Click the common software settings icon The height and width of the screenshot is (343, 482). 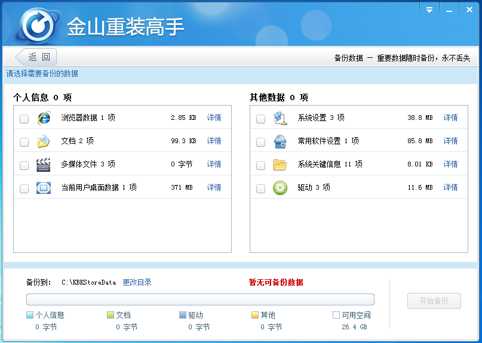point(280,141)
